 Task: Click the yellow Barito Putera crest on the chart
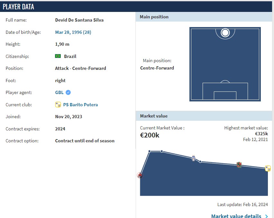(268, 168)
